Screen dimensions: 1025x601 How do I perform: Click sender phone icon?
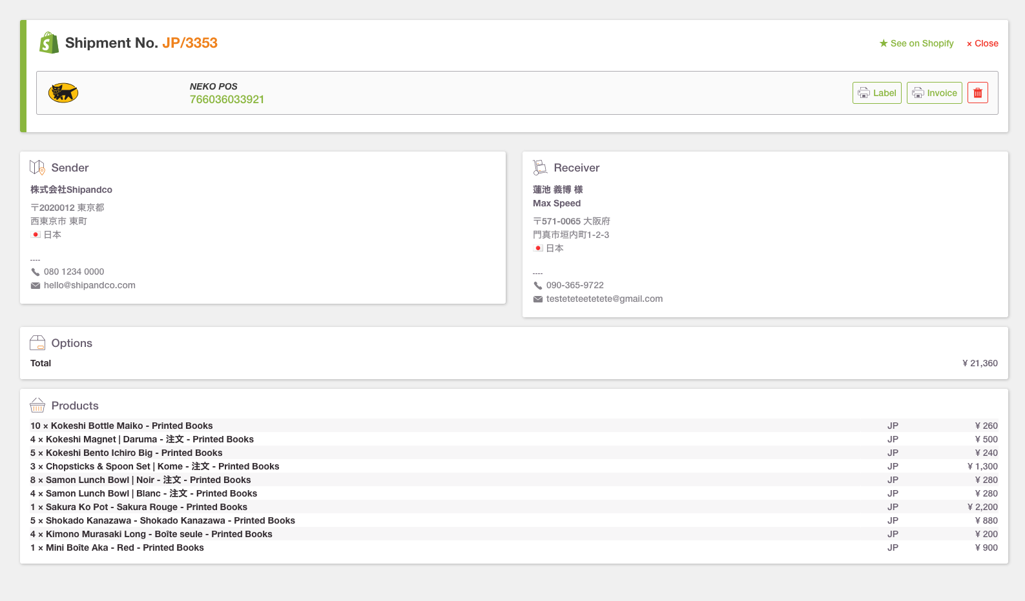click(x=36, y=272)
